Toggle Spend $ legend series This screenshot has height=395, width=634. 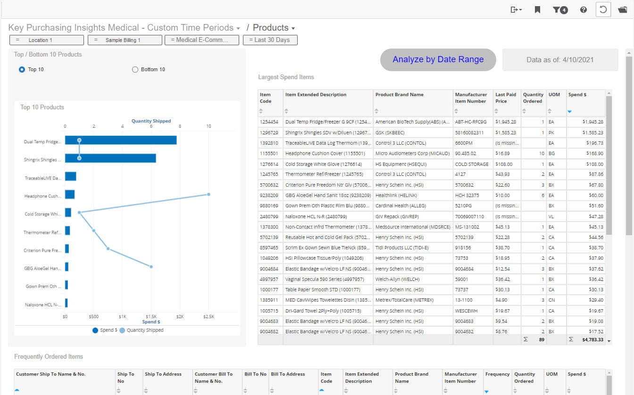[96, 330]
